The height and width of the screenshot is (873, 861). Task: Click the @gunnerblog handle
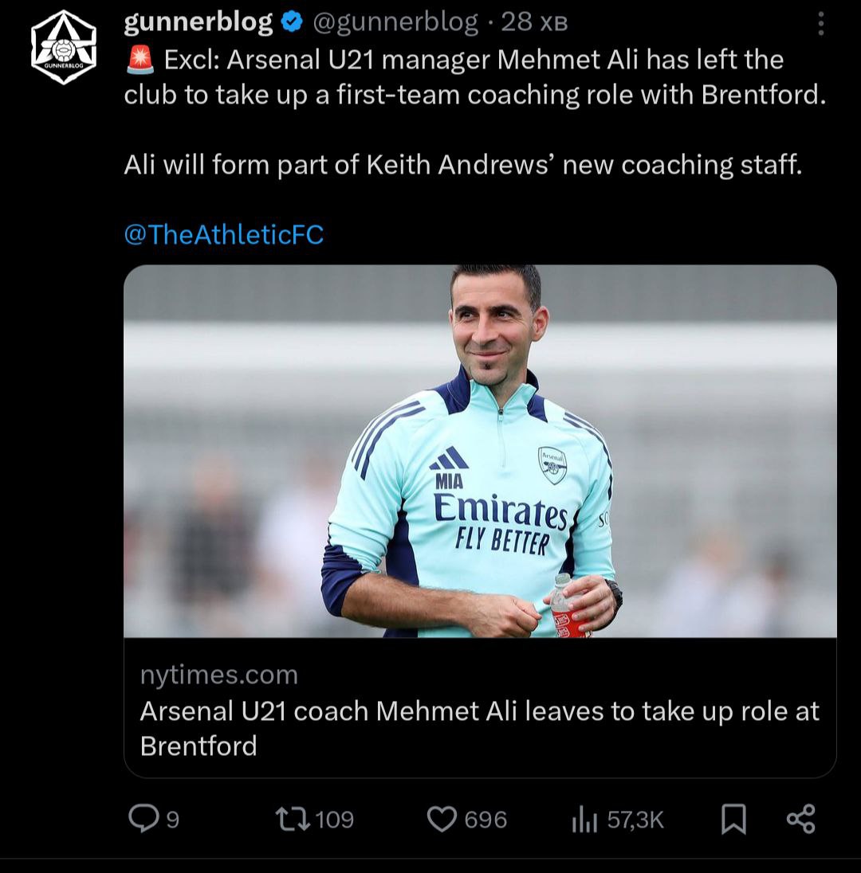pos(395,23)
